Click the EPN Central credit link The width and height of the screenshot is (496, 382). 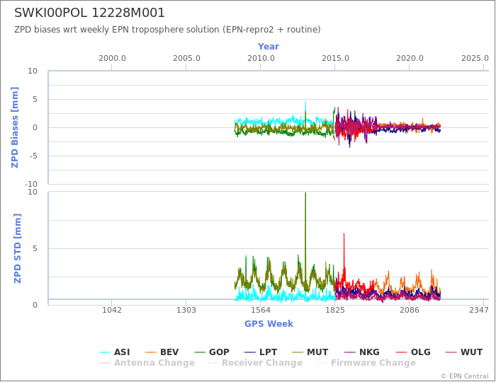click(465, 376)
